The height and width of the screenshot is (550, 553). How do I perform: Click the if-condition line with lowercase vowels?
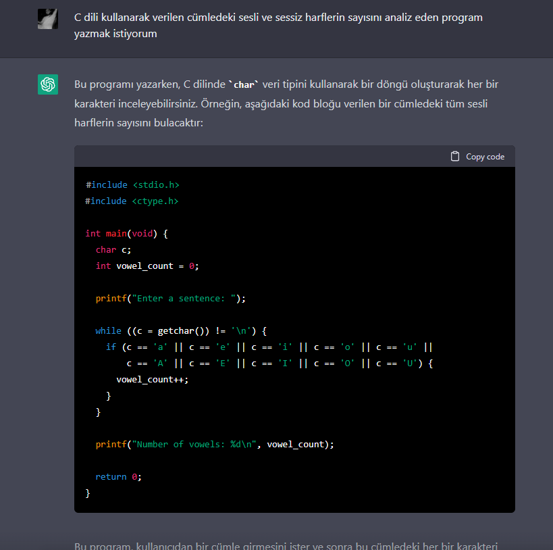269,347
